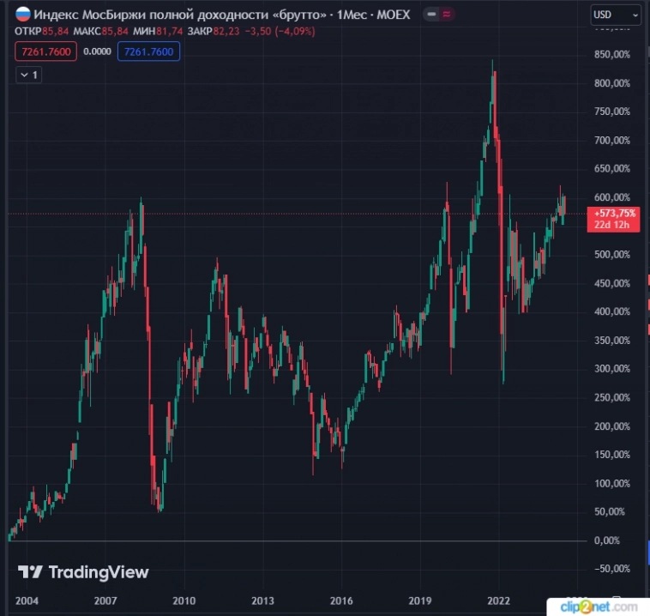Open the USD currency dropdown
The image size is (650, 616).
click(x=615, y=15)
